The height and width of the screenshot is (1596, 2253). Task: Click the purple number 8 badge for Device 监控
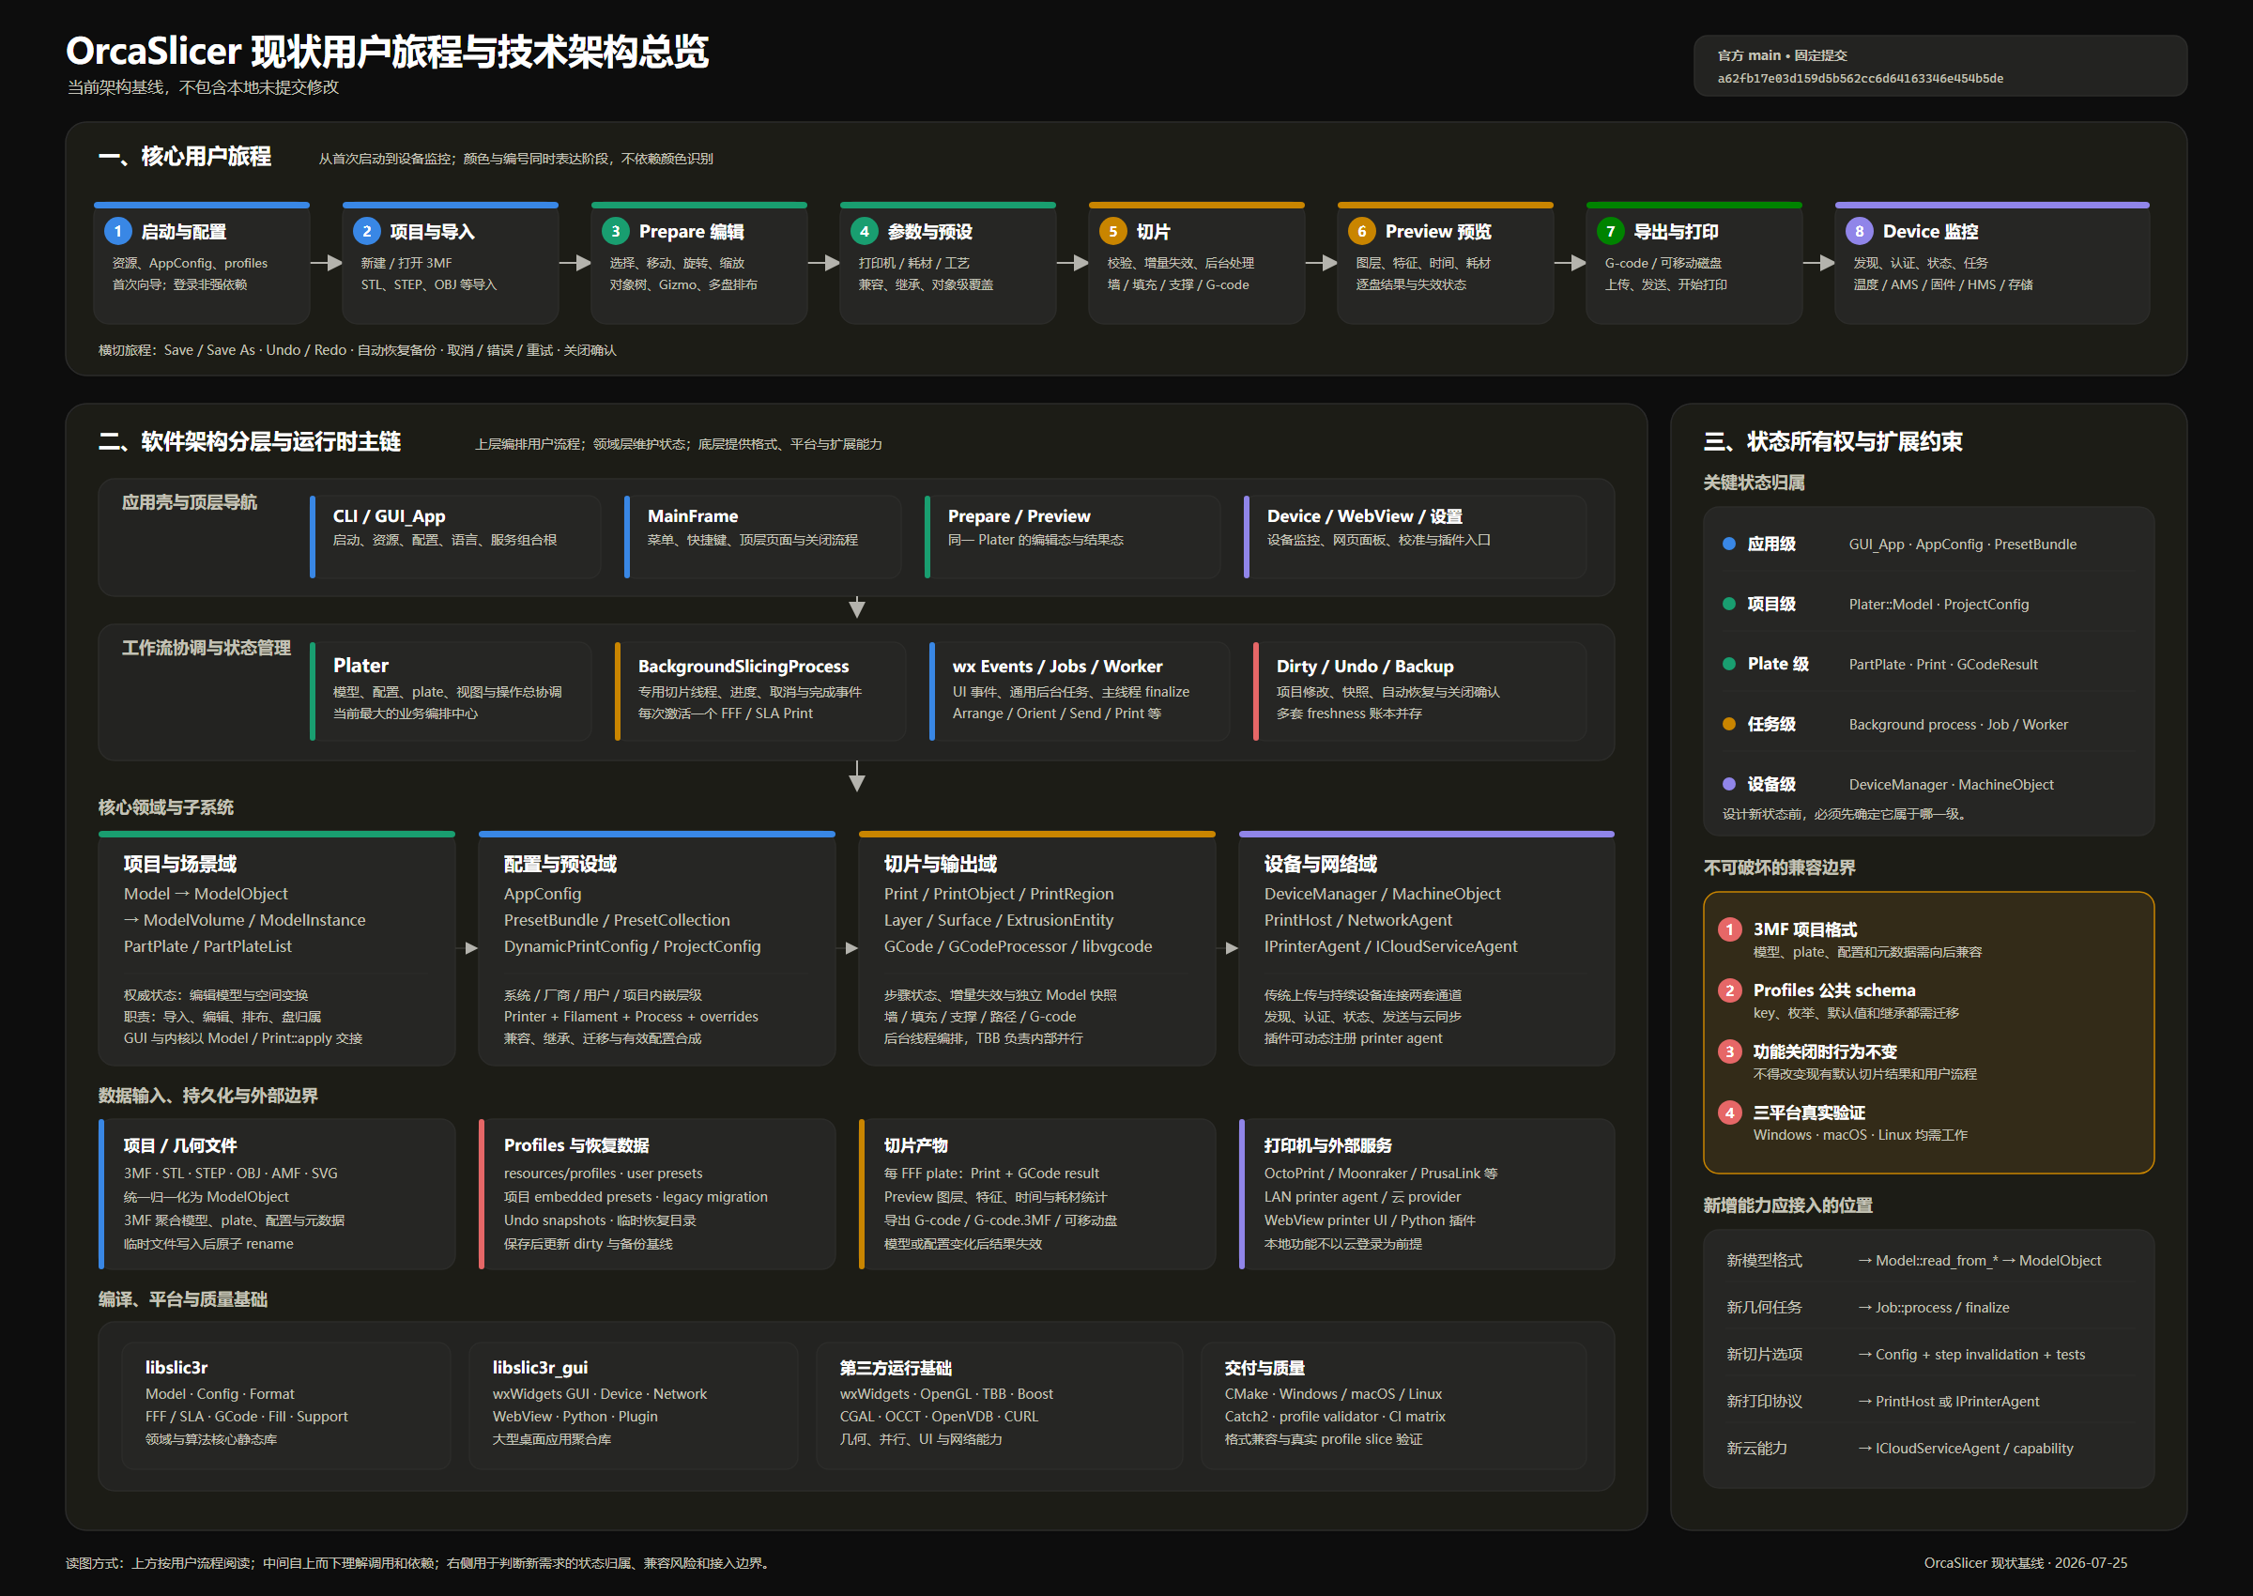click(x=1859, y=231)
